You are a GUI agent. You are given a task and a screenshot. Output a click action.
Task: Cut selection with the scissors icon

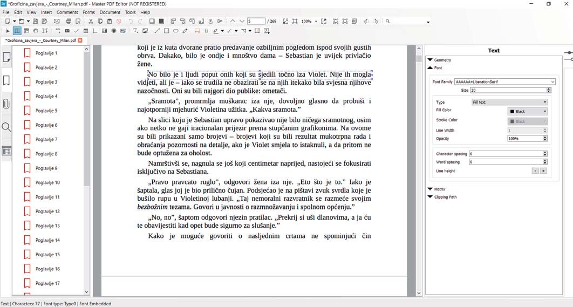pos(91,21)
